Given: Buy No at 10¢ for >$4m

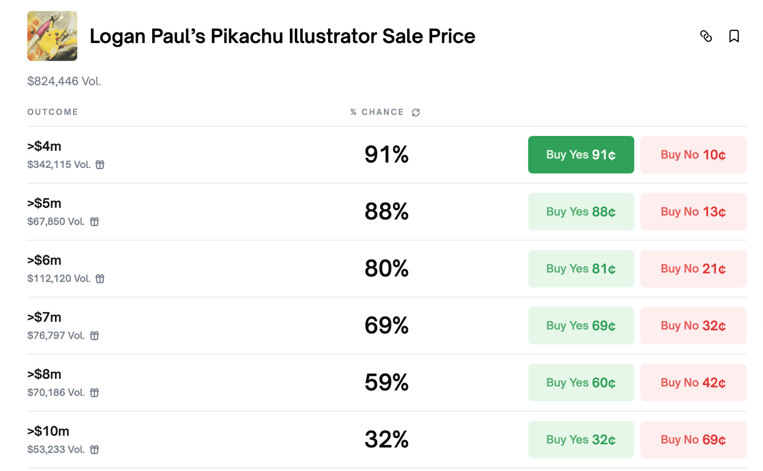Looking at the screenshot, I should coord(693,154).
